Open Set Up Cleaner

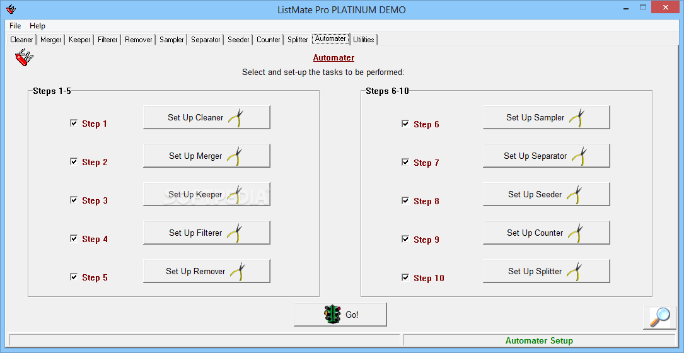(x=207, y=117)
